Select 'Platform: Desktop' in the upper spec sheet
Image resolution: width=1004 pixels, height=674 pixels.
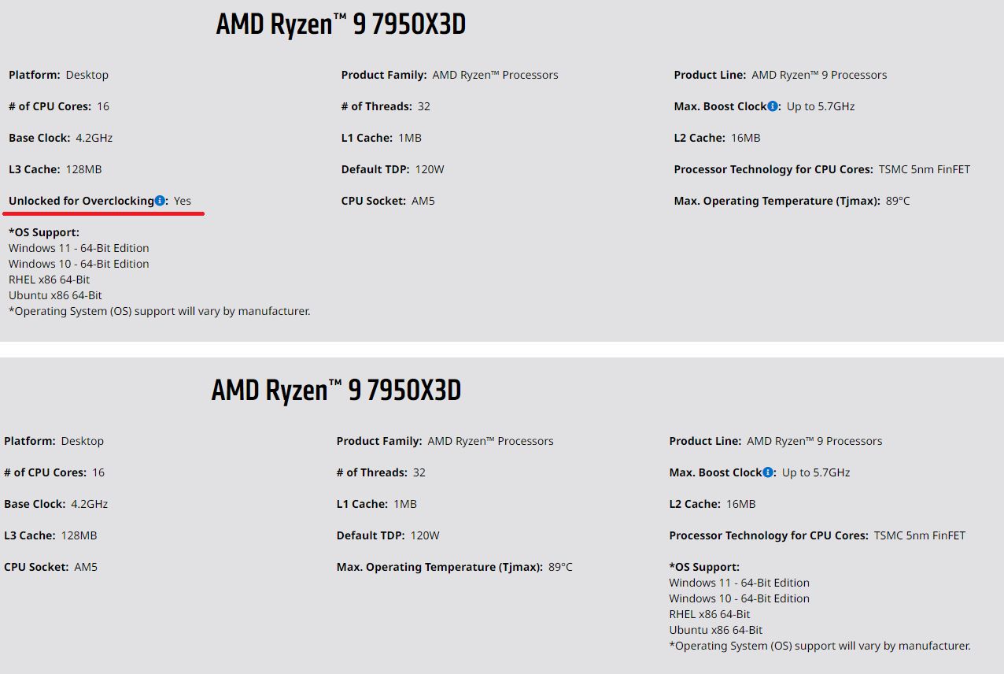click(x=59, y=75)
